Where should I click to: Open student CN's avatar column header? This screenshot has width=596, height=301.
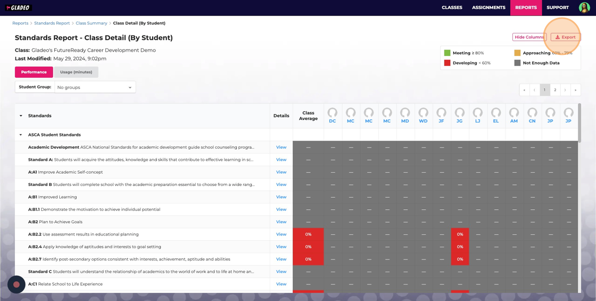click(x=532, y=116)
